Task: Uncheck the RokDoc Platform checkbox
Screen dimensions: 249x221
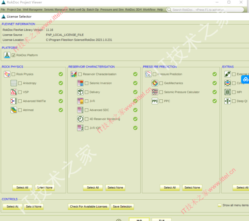Action: pyautogui.click(x=13, y=55)
